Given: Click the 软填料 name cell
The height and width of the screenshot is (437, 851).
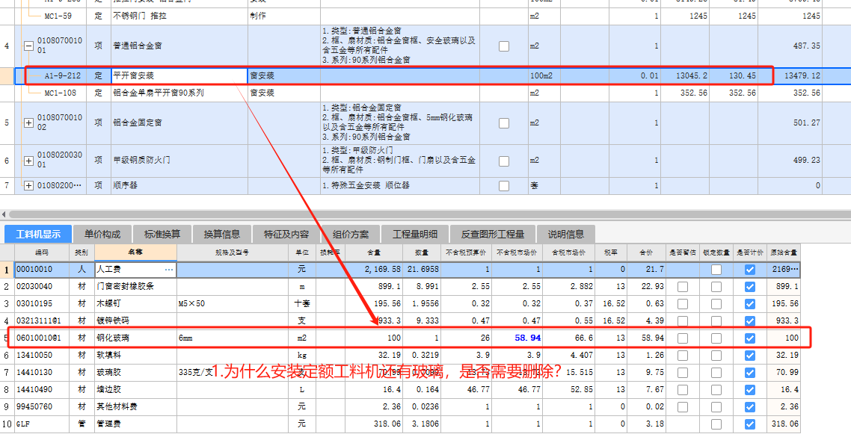Looking at the screenshot, I should pyautogui.click(x=135, y=356).
